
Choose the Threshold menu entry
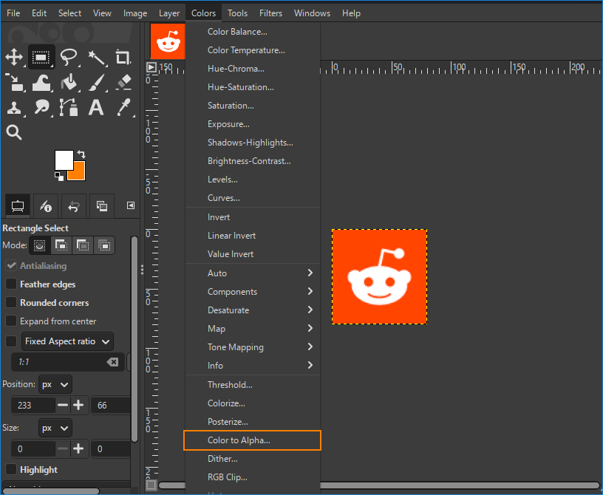[x=253, y=385]
